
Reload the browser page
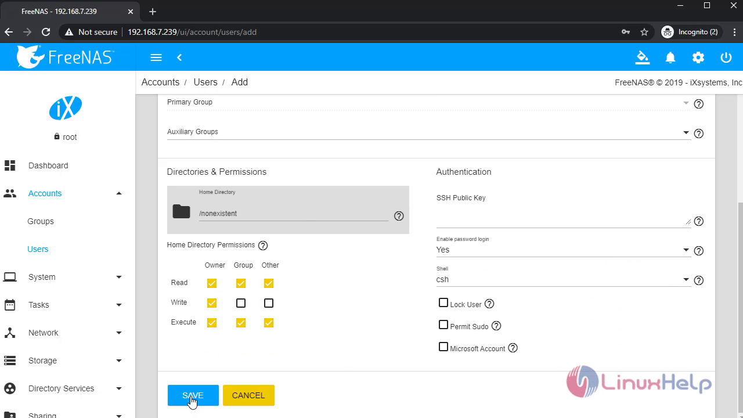pos(46,32)
